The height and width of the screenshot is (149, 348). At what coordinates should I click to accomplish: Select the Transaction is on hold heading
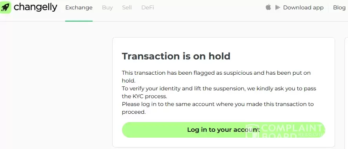point(176,56)
